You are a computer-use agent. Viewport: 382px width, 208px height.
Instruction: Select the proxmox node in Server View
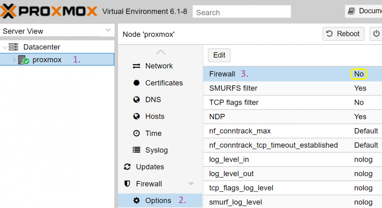[x=46, y=60]
